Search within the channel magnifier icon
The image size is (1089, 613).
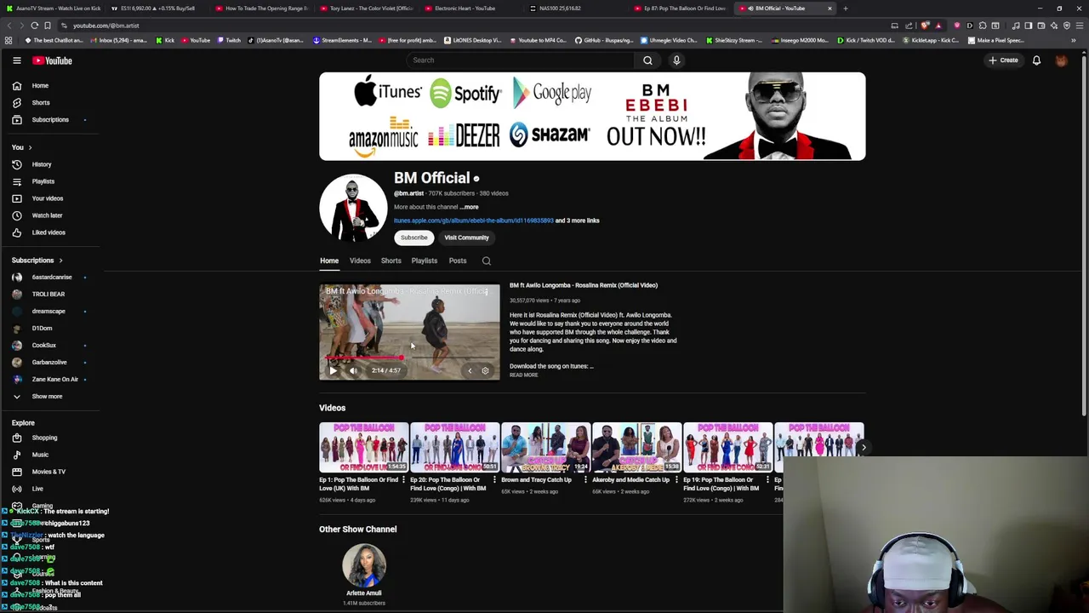(487, 261)
